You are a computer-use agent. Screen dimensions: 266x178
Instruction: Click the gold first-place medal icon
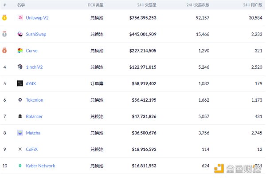[4, 17]
